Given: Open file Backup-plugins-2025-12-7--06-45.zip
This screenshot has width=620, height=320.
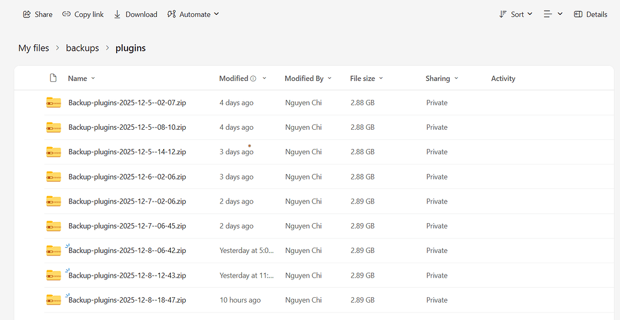Looking at the screenshot, I should click(128, 225).
